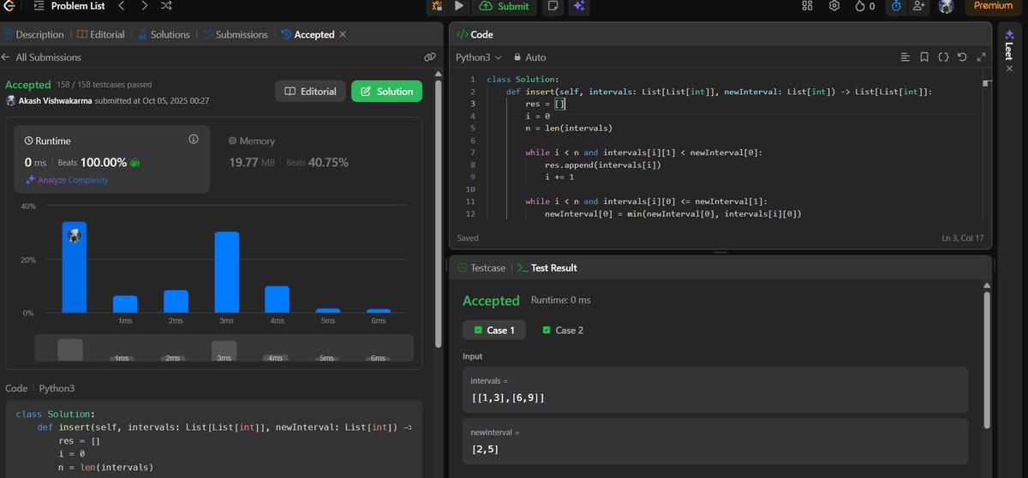The width and height of the screenshot is (1028, 478).
Task: Click the format code lines icon
Action: (x=905, y=57)
